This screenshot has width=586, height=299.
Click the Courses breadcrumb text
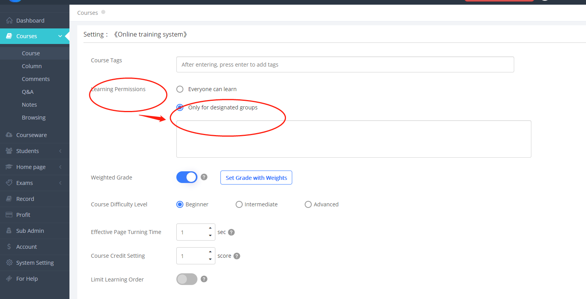pyautogui.click(x=87, y=13)
